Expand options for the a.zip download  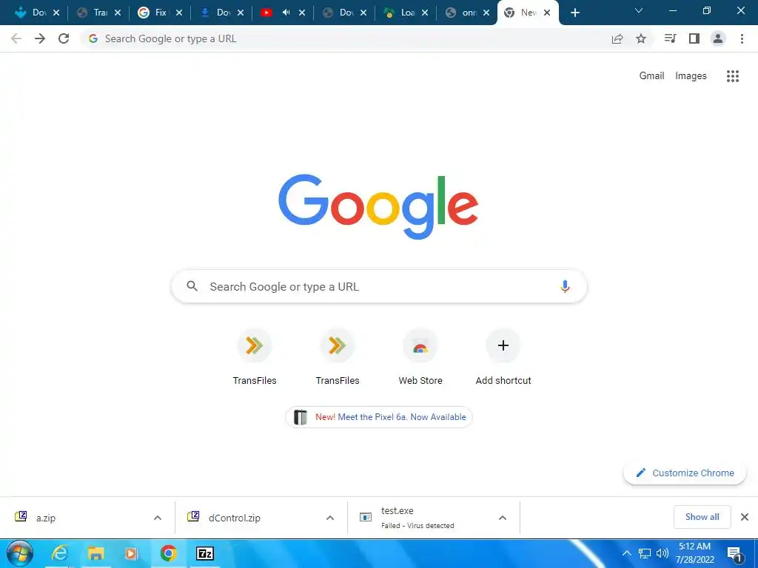[158, 518]
